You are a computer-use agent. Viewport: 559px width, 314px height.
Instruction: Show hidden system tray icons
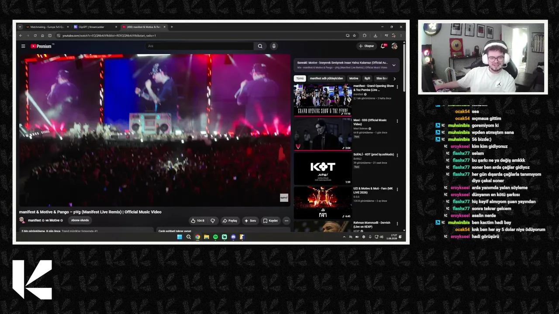point(344,237)
